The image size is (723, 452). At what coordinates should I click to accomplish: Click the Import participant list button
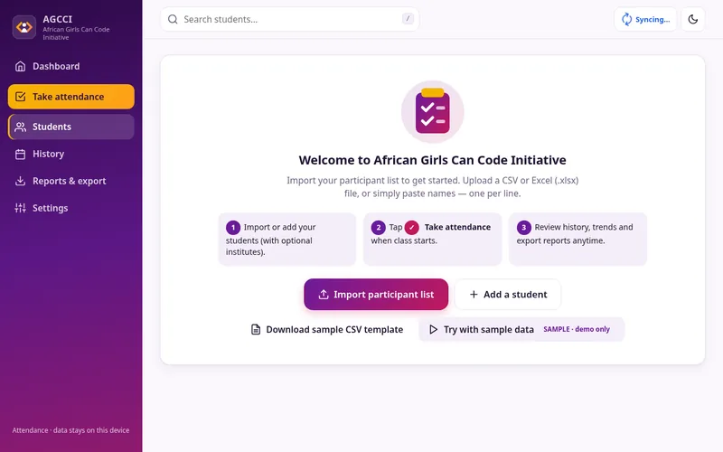pos(376,295)
